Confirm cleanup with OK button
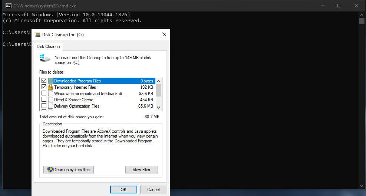Screen dimensions: 366x196 tap(123, 189)
